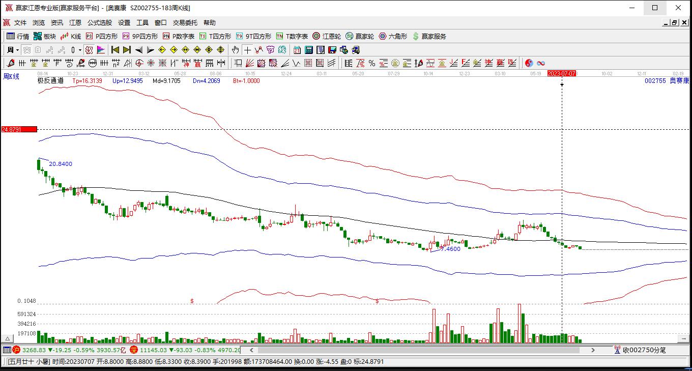Click the red 24.8791 price label
This screenshot has width=692, height=371.
(x=19, y=129)
